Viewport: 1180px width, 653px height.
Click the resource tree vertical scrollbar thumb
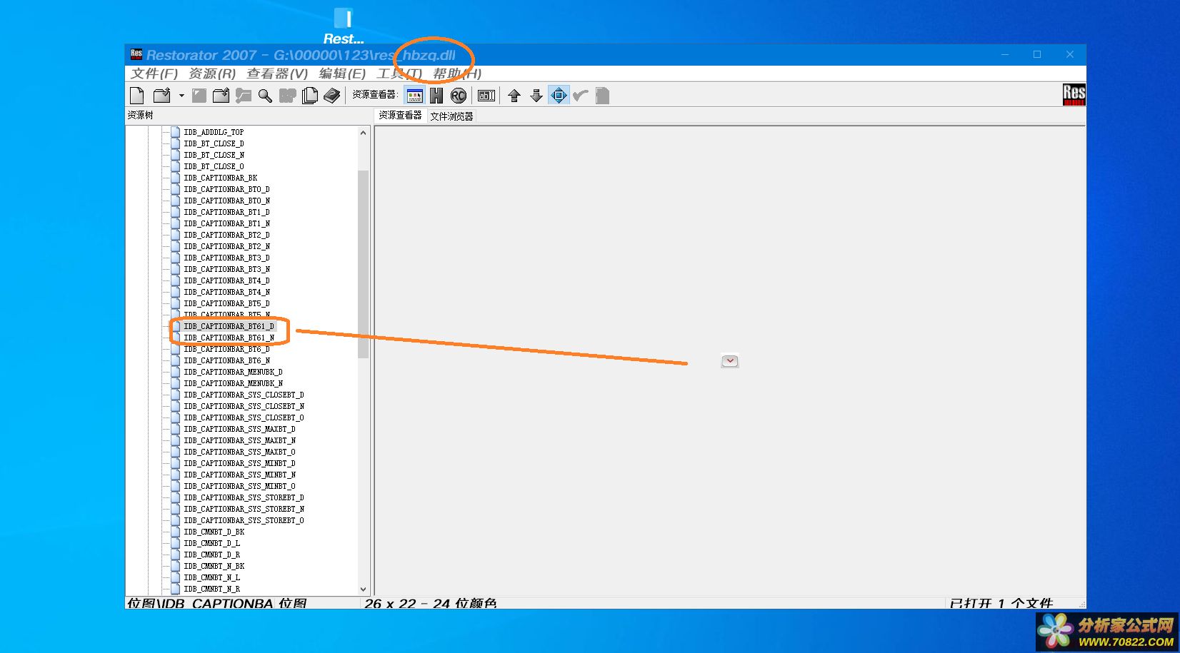pos(363,264)
